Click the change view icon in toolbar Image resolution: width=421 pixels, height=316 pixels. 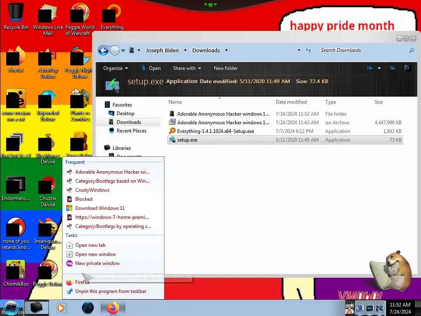click(x=370, y=68)
